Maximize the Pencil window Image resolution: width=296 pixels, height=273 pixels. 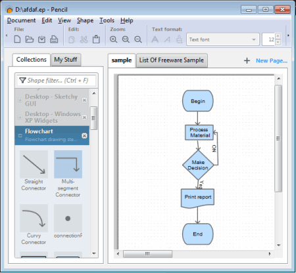pos(265,10)
